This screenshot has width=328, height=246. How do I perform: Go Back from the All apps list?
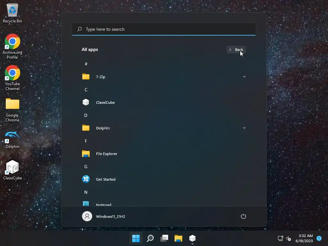236,50
